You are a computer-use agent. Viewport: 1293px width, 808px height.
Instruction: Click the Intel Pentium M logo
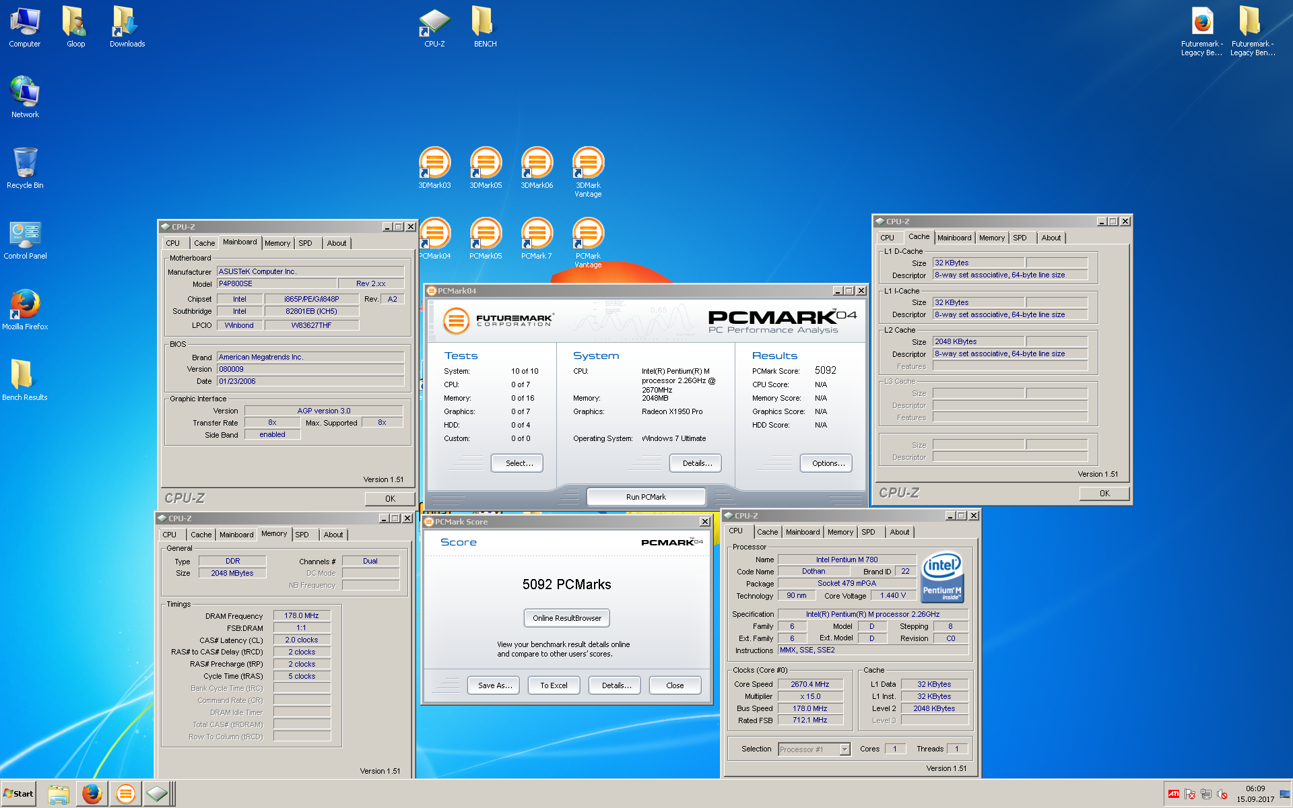tap(942, 577)
